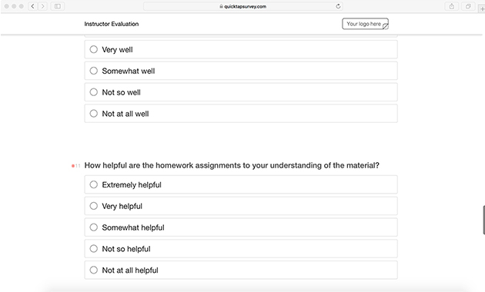The width and height of the screenshot is (485, 292).
Task: Open the share icon in the toolbar
Action: 452,6
